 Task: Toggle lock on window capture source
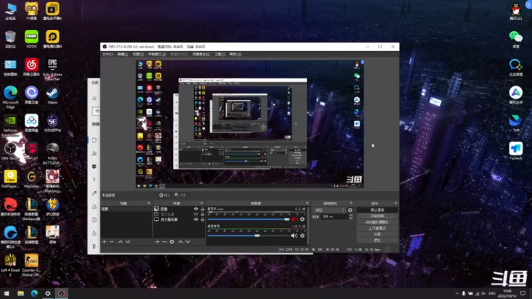[202, 214]
